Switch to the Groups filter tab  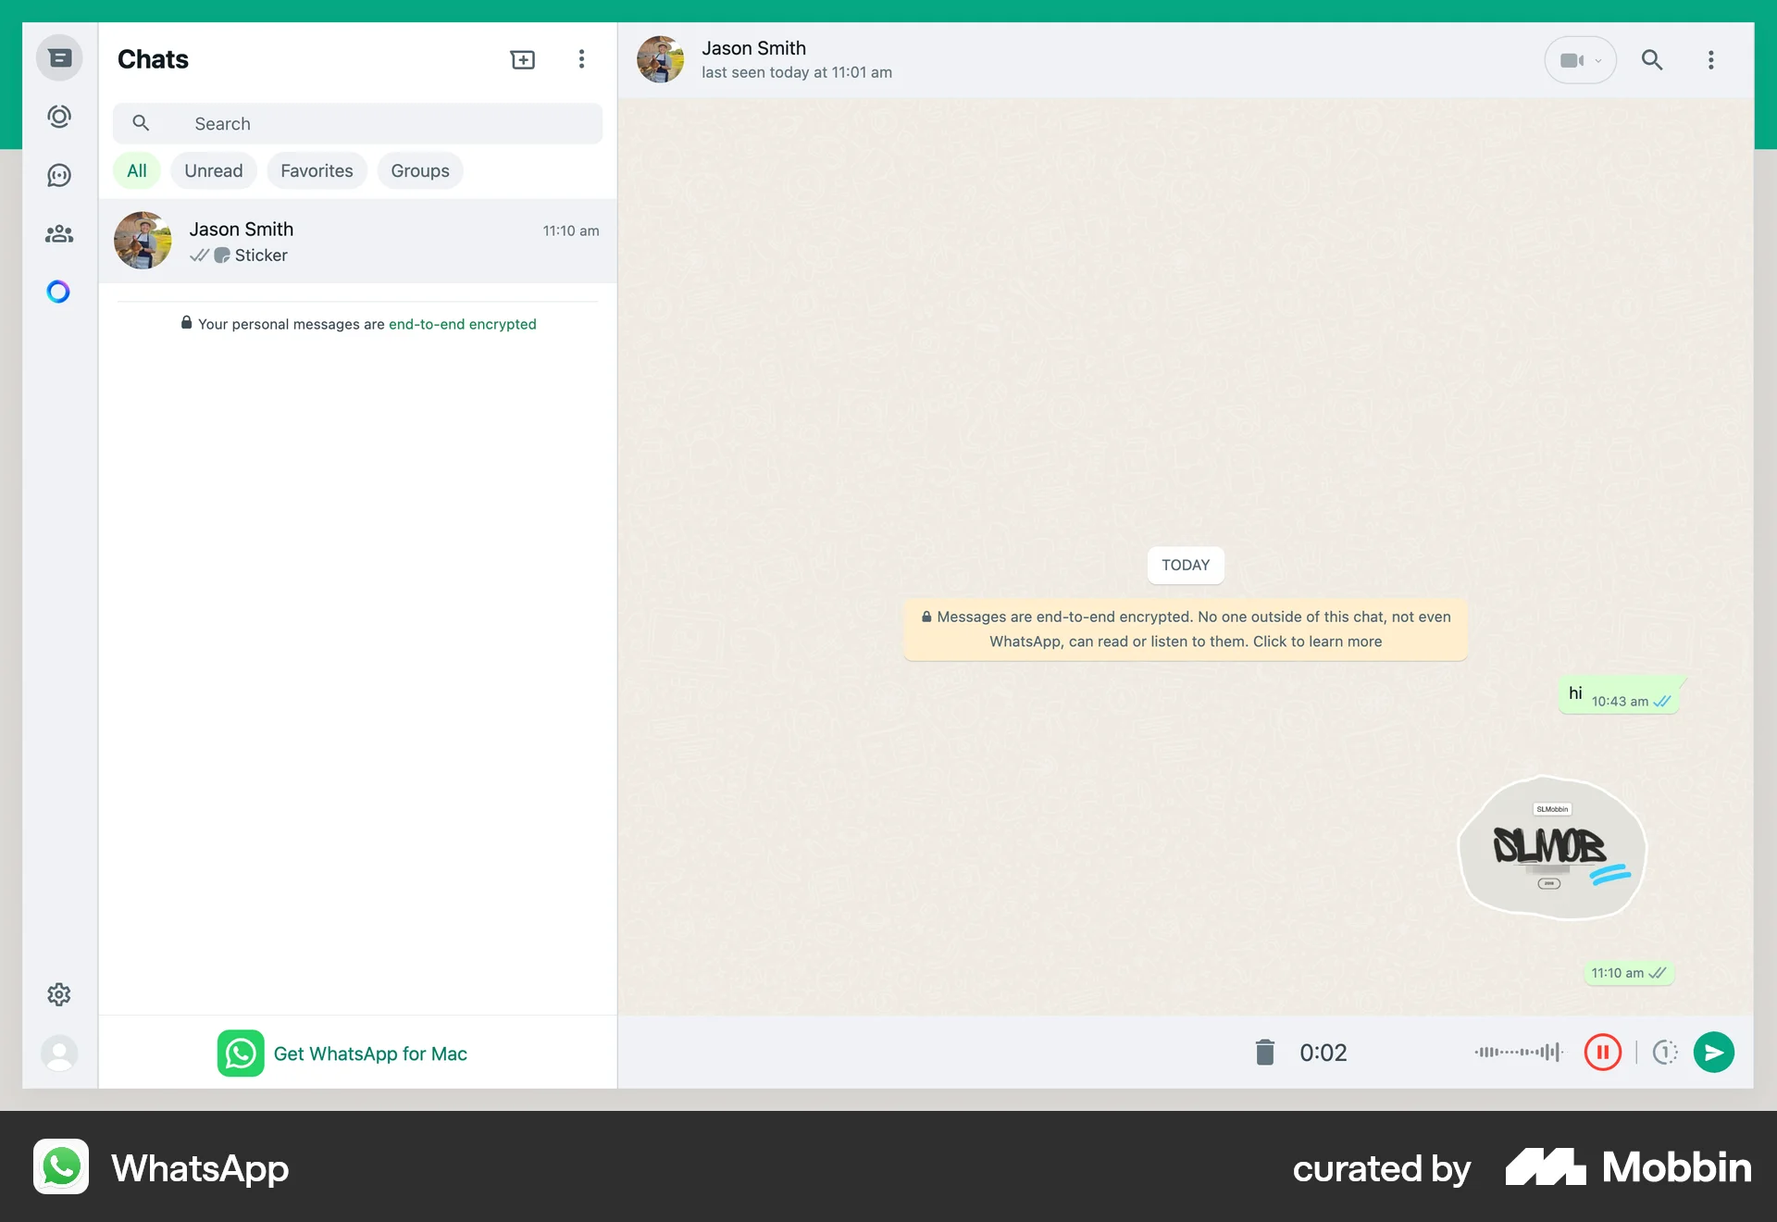coord(419,170)
